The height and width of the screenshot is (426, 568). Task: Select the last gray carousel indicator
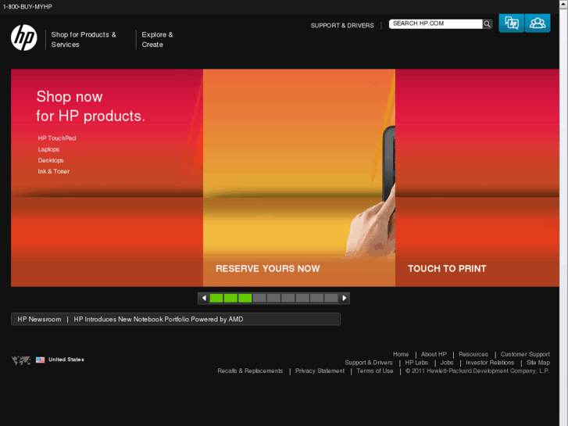click(x=331, y=299)
